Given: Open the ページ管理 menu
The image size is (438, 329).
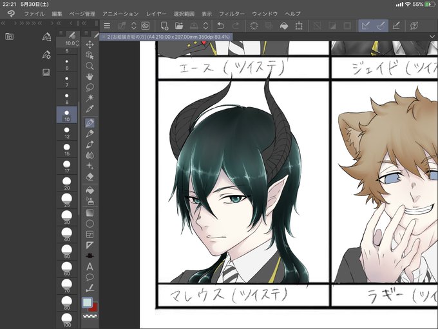Looking at the screenshot, I should [x=82, y=14].
